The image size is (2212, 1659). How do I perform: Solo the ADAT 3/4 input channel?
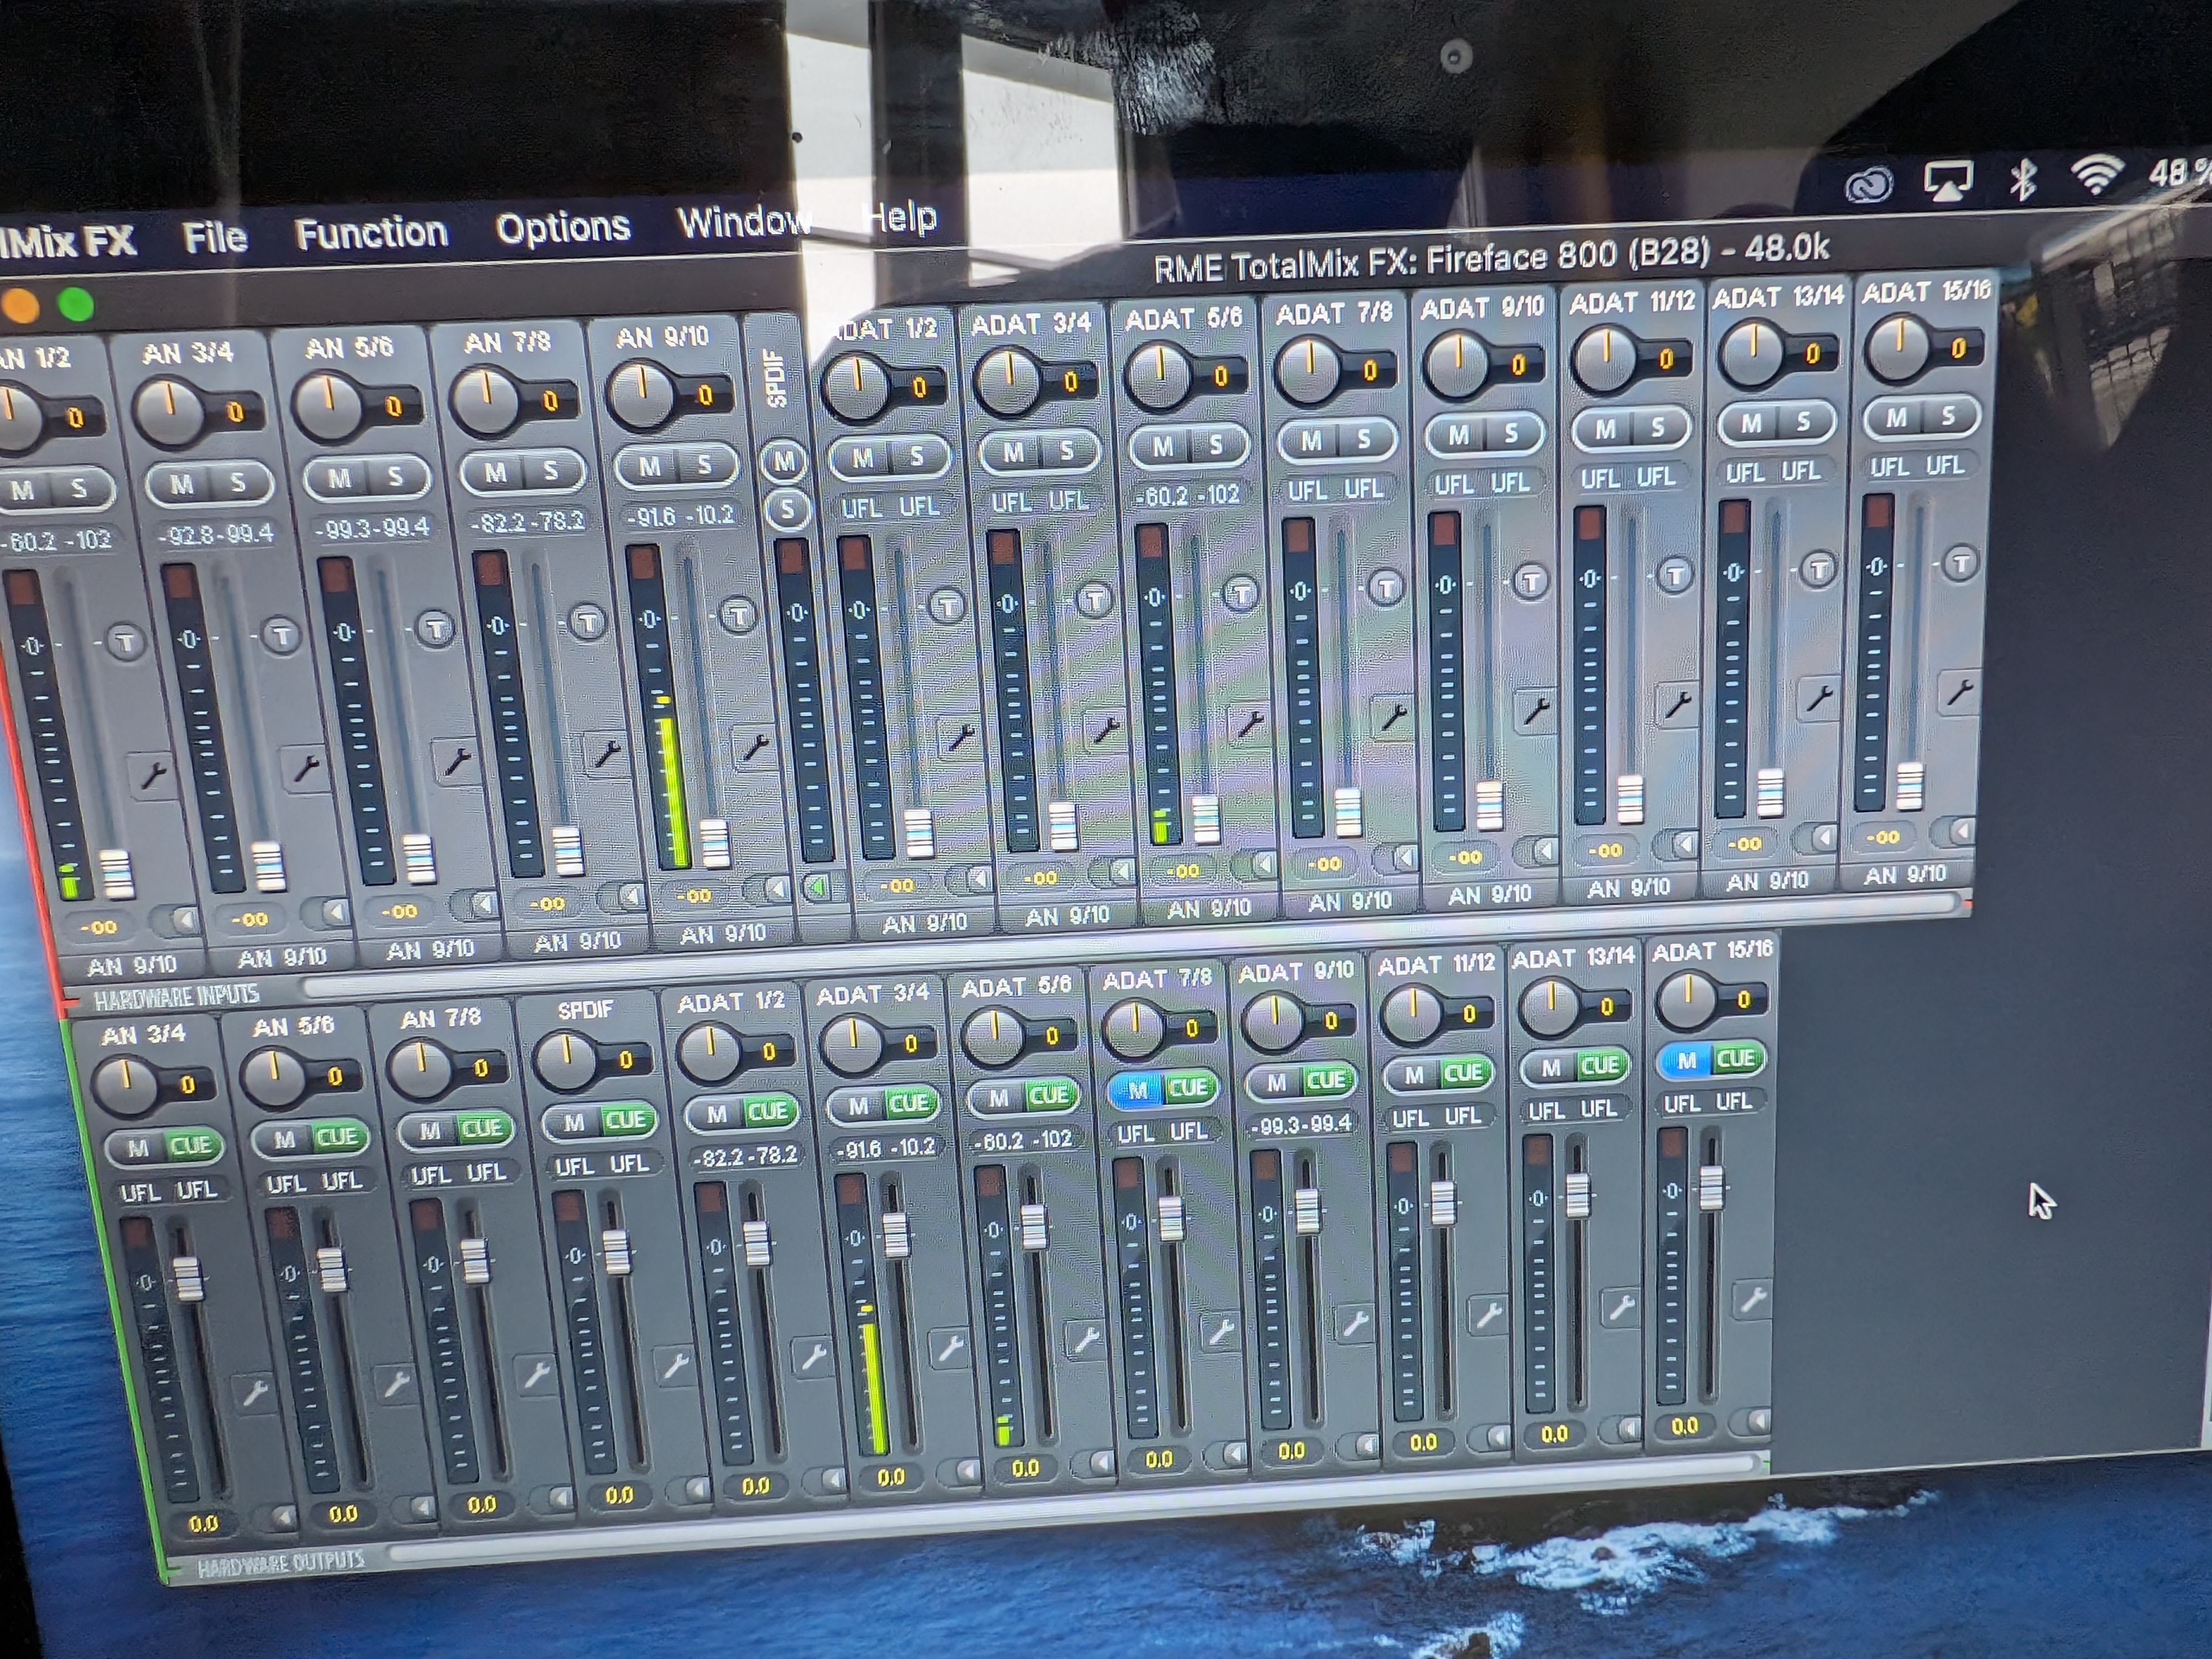coord(1067,451)
